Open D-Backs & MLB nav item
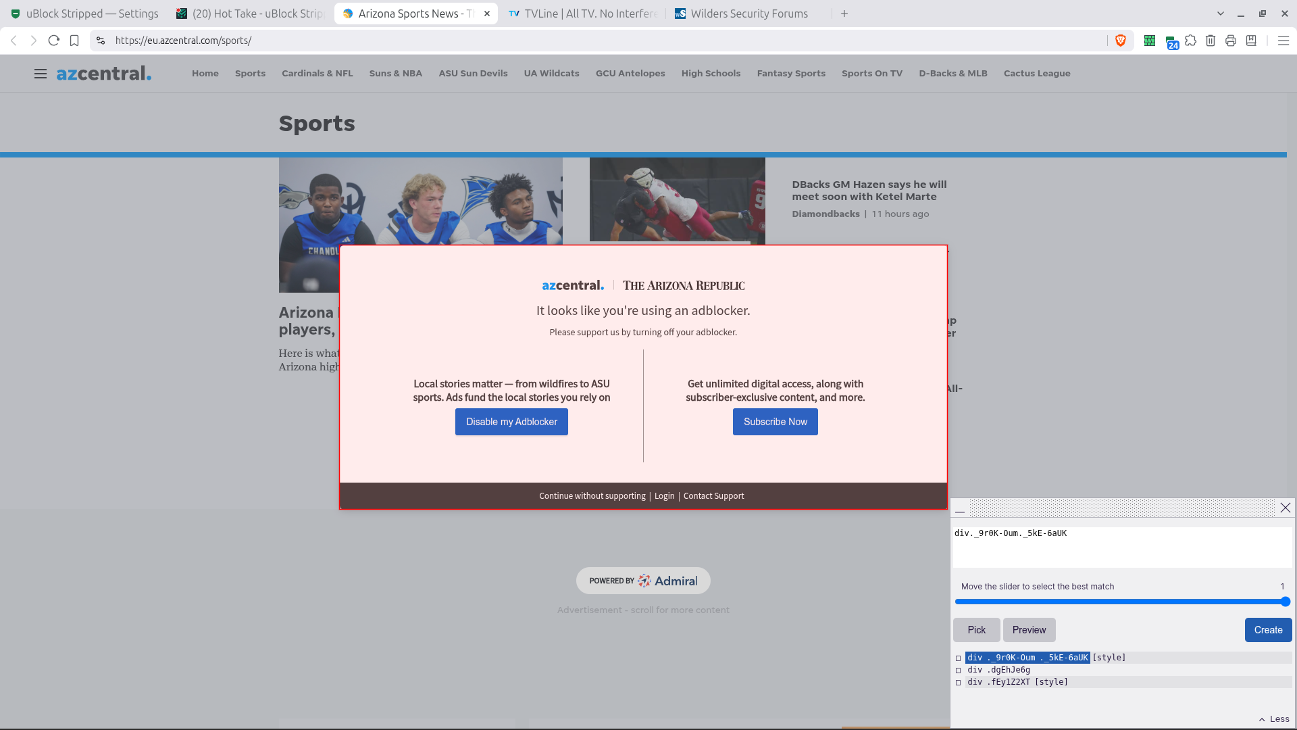Screen dimensions: 1297x730 coord(953,74)
